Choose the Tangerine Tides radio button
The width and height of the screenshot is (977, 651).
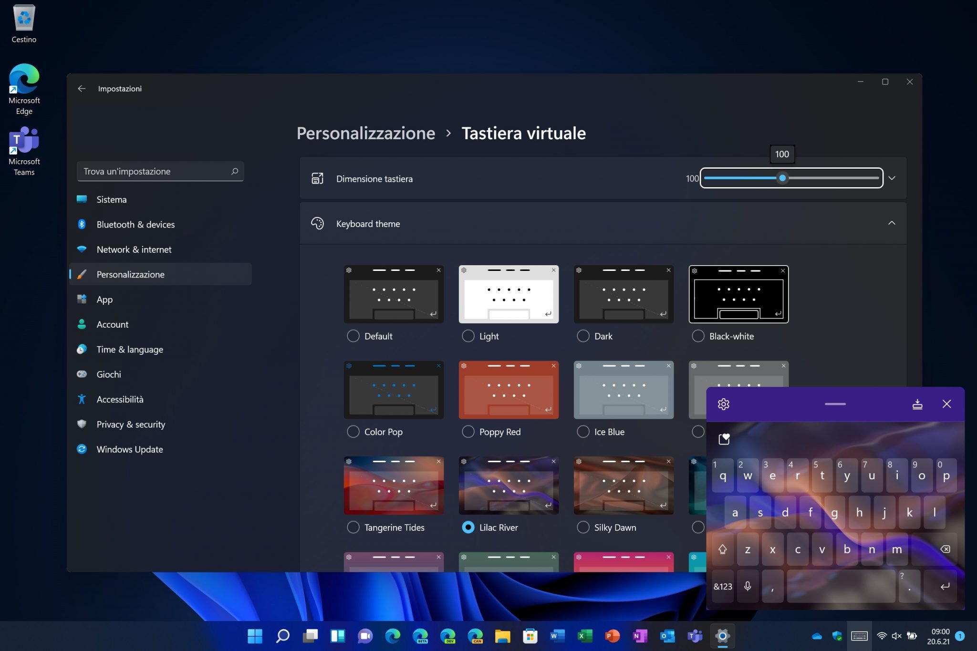(353, 527)
